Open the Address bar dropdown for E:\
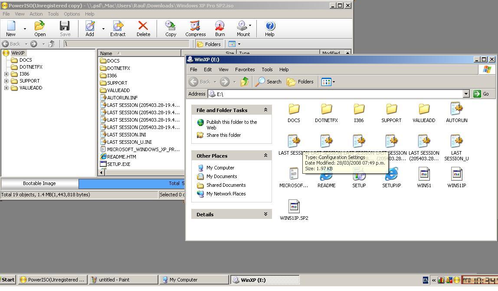 point(466,93)
